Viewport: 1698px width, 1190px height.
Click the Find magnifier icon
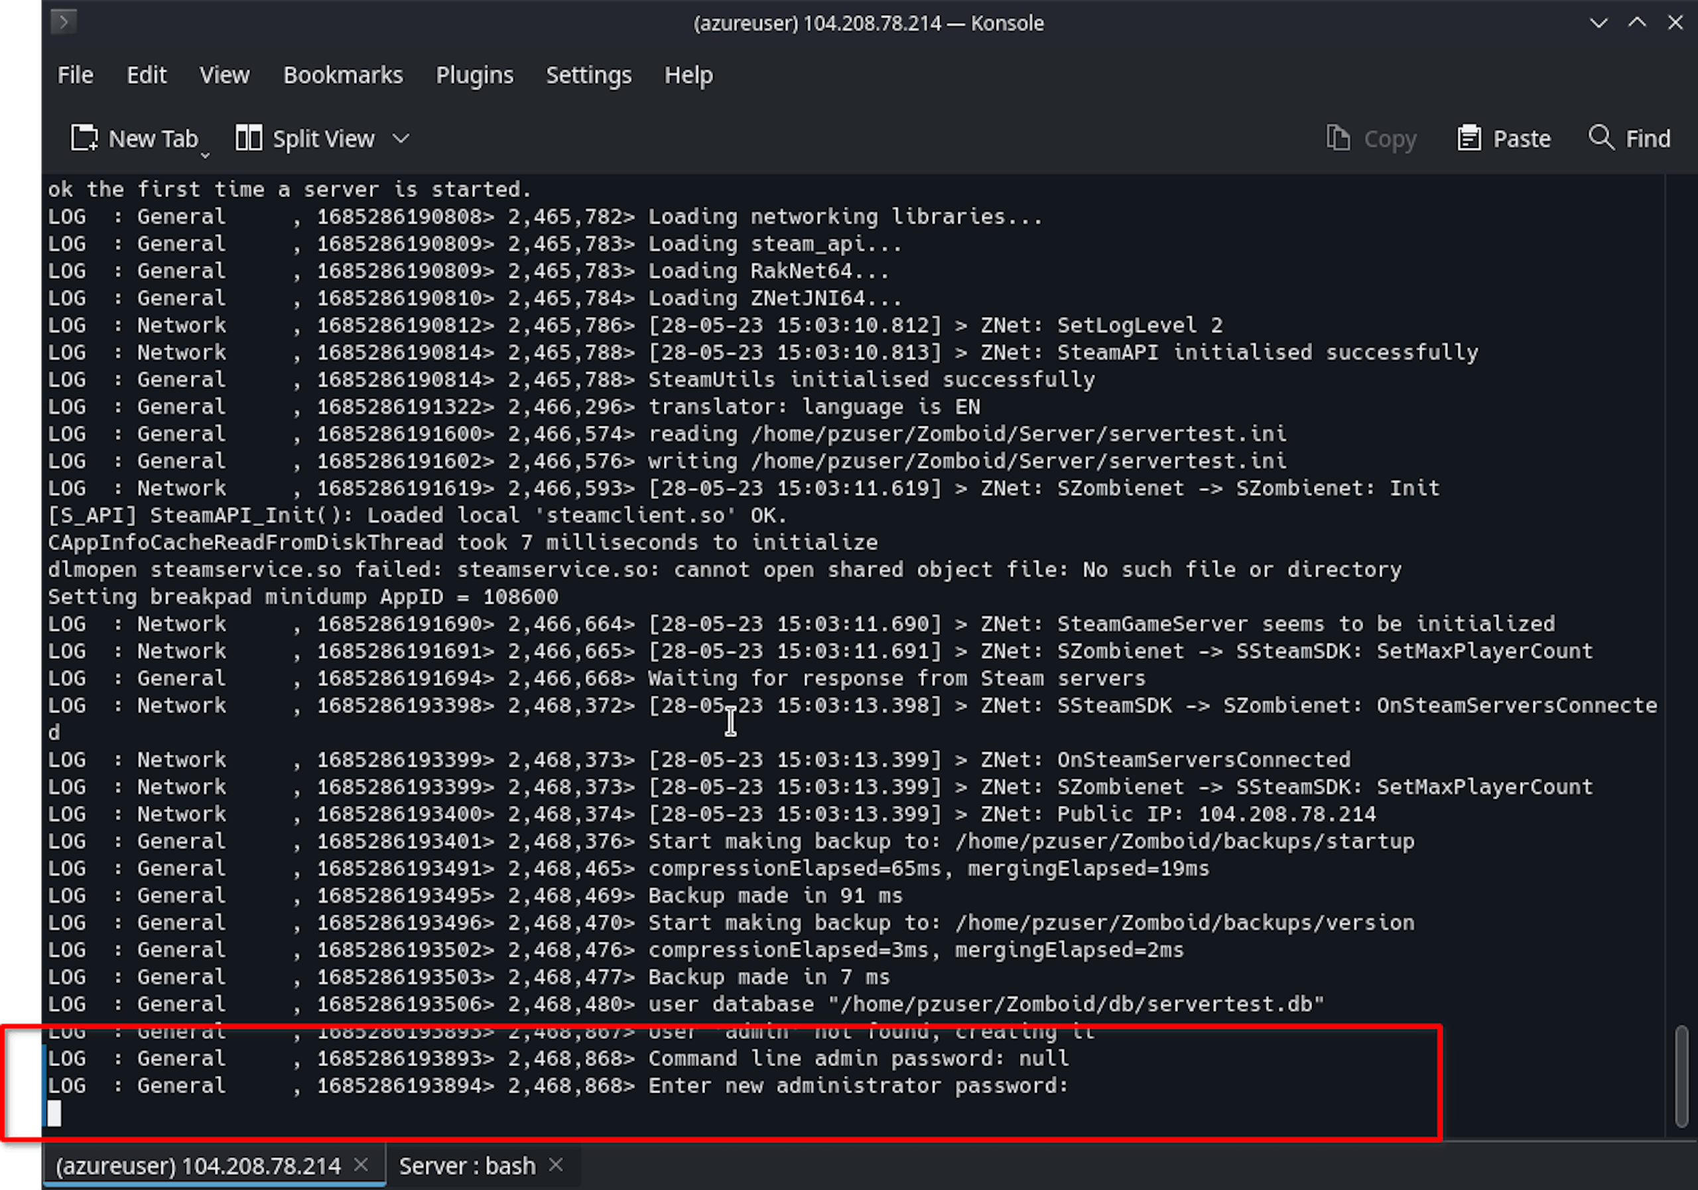(x=1601, y=137)
